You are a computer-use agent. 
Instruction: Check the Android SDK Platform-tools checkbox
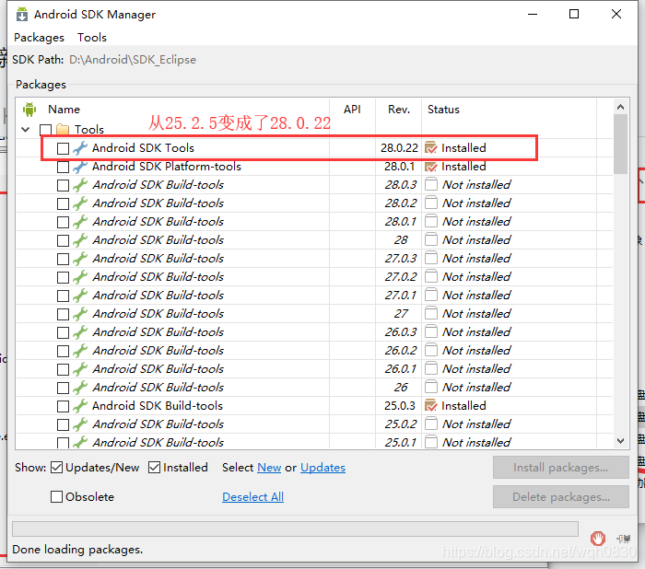pos(63,167)
